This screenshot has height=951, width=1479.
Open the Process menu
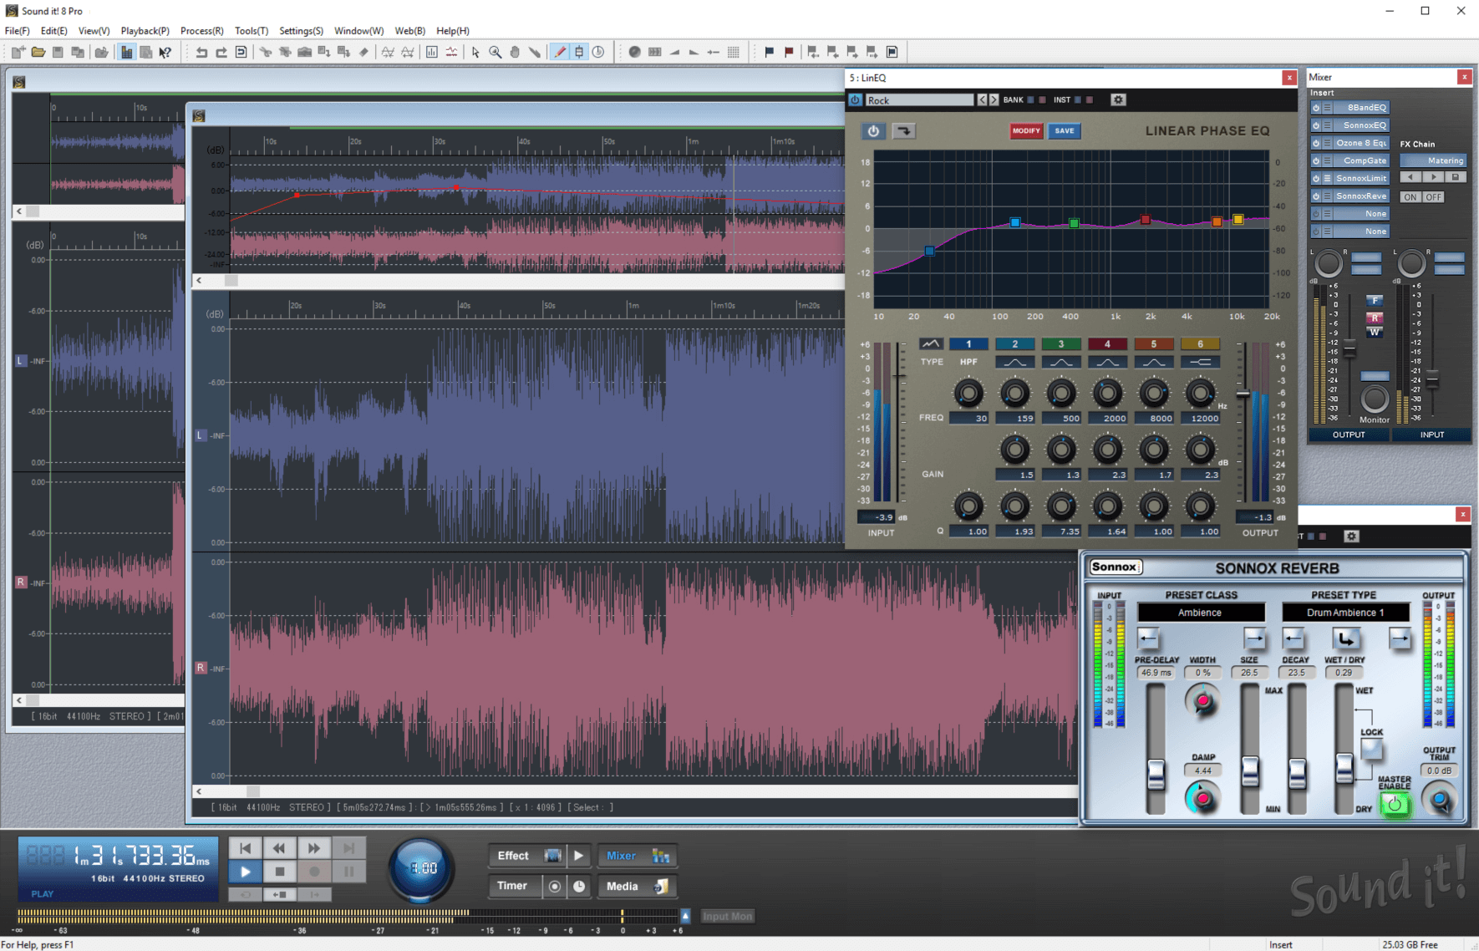coord(201,31)
